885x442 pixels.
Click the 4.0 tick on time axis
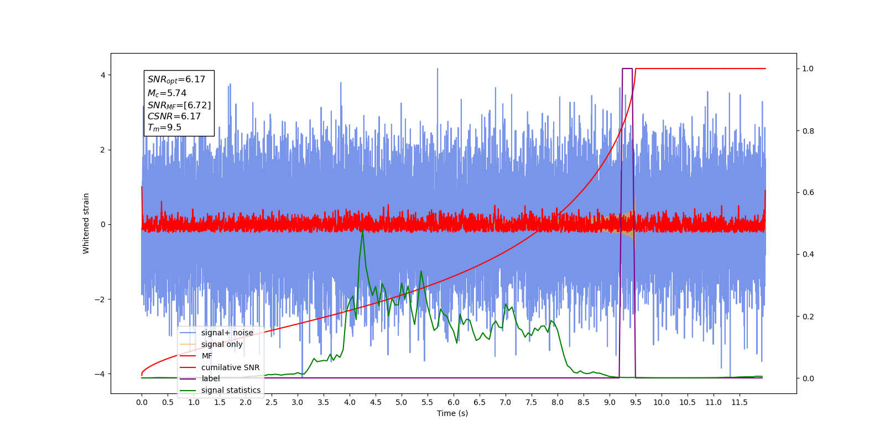pos(350,402)
